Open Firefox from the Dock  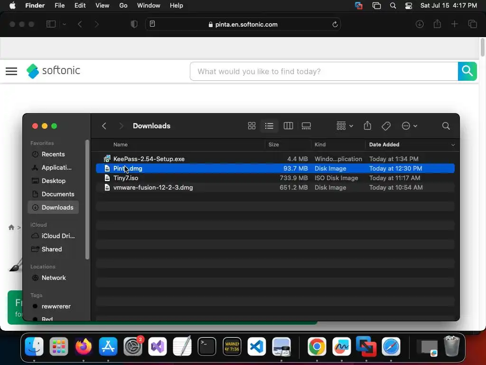click(x=84, y=346)
